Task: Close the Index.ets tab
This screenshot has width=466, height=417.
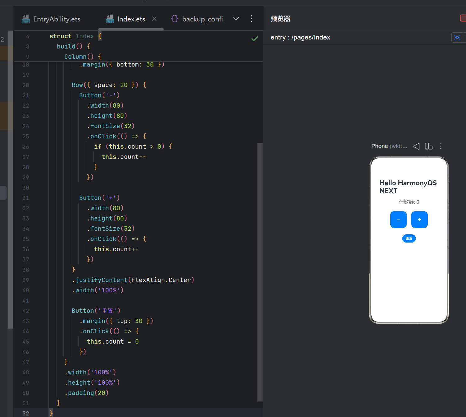Action: (154, 19)
